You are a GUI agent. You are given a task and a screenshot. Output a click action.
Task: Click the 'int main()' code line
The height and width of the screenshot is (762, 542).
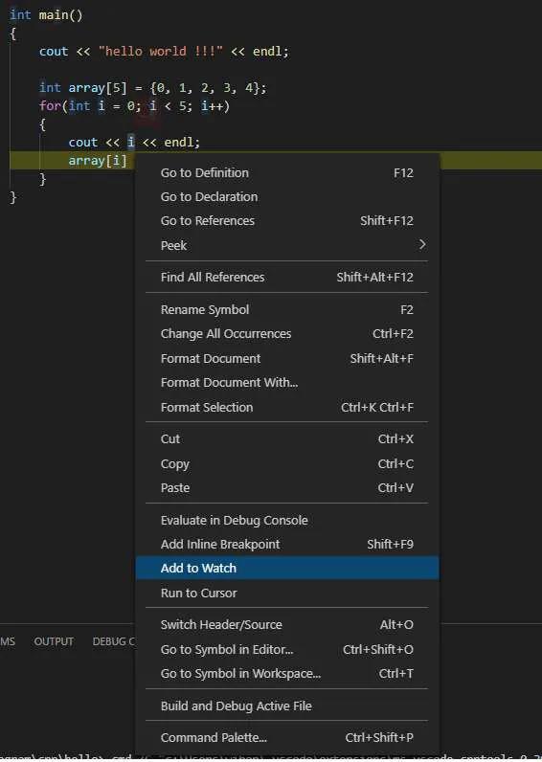[x=46, y=15]
